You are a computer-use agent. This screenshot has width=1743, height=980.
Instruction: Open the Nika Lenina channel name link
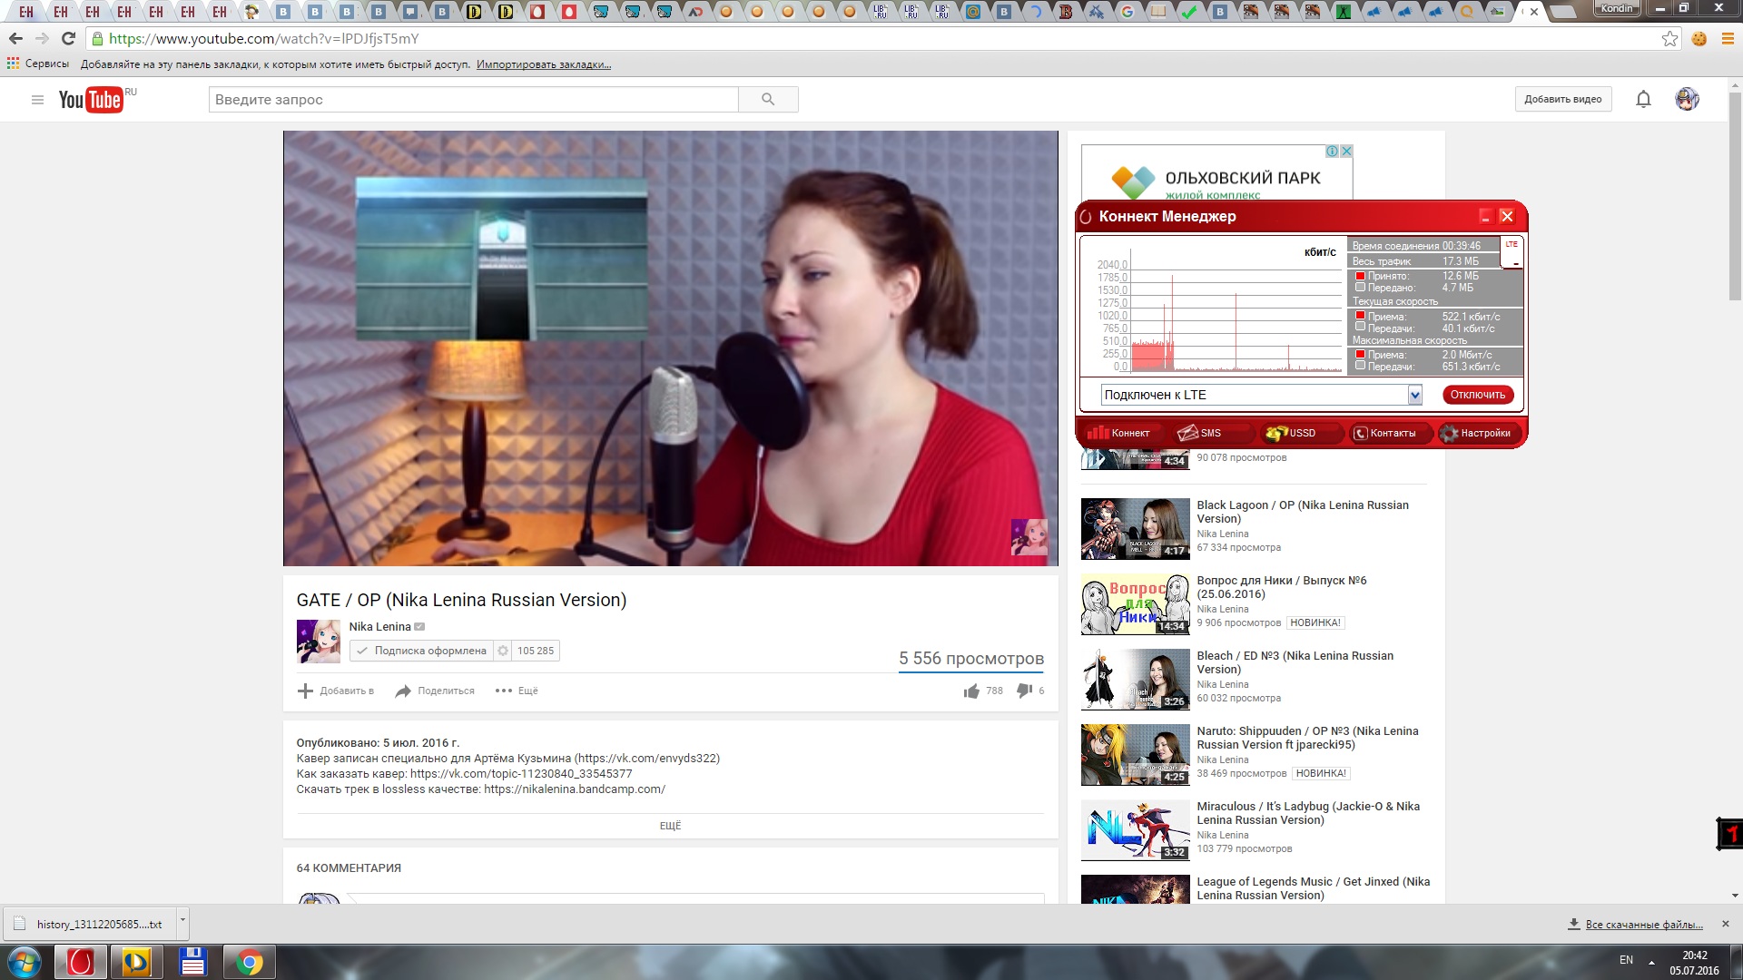point(379,627)
